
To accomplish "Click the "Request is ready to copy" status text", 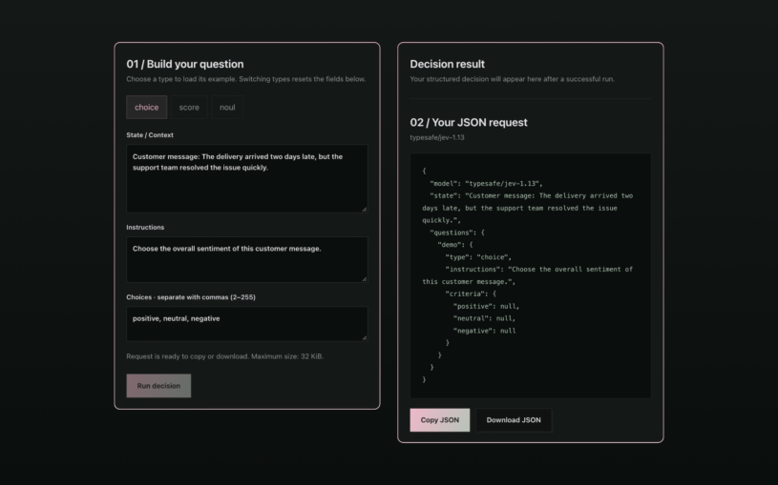I will pyautogui.click(x=224, y=356).
